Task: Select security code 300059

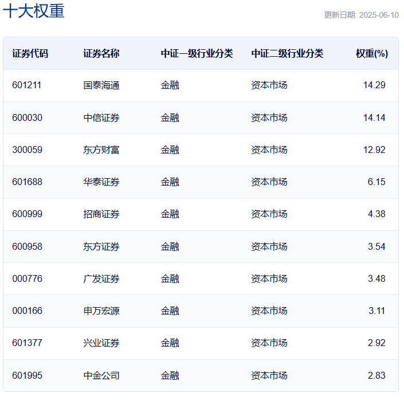Action: tap(27, 150)
